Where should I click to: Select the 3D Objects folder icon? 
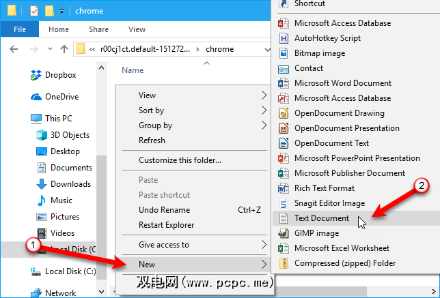(x=42, y=135)
